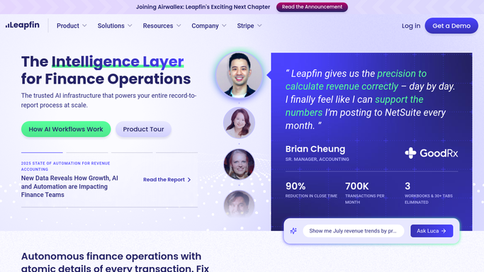Expand the Stripe menu chevron

pyautogui.click(x=259, y=25)
